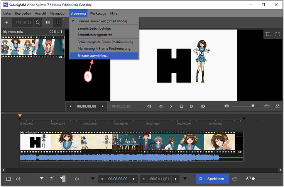Increase start marker time 00:00:00;00
This screenshot has width=284, height=187.
pyautogui.click(x=134, y=179)
